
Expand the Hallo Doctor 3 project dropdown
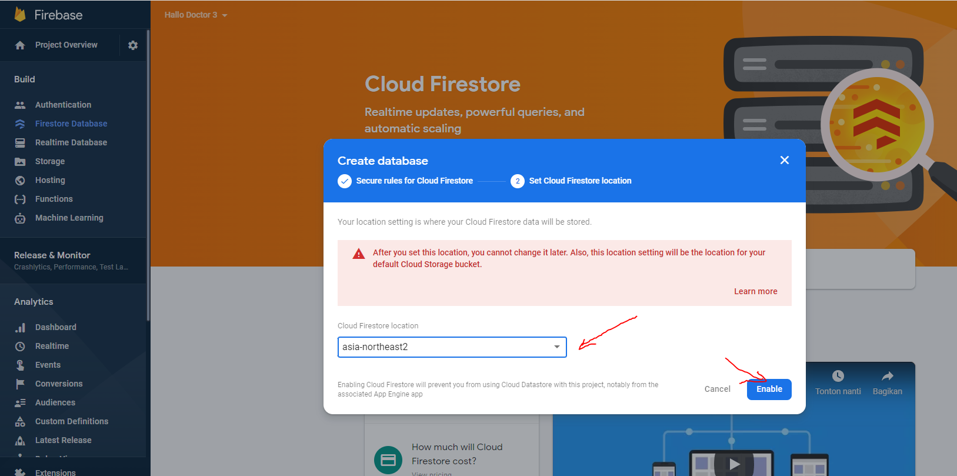pos(196,15)
